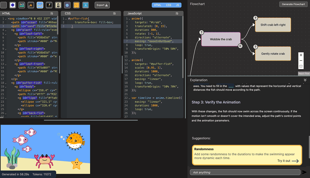Screen dimensions: 310x178
Task: Select the 'Shift crab left-right' flowchart node
Action: point(273,25)
